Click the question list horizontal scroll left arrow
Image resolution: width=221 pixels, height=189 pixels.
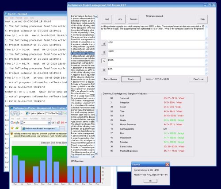pos(72,157)
